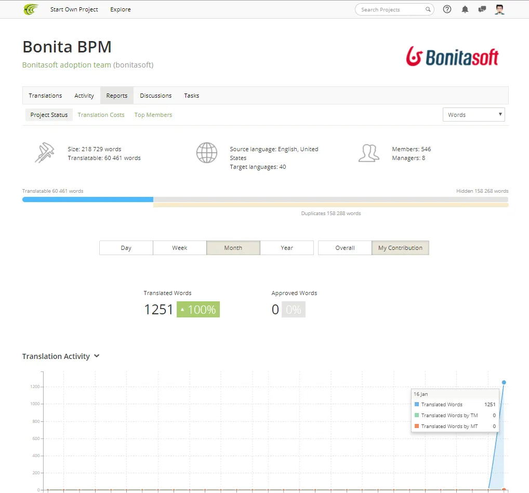This screenshot has width=529, height=493.
Task: Click the 1251 translated words count
Action: pyautogui.click(x=158, y=309)
